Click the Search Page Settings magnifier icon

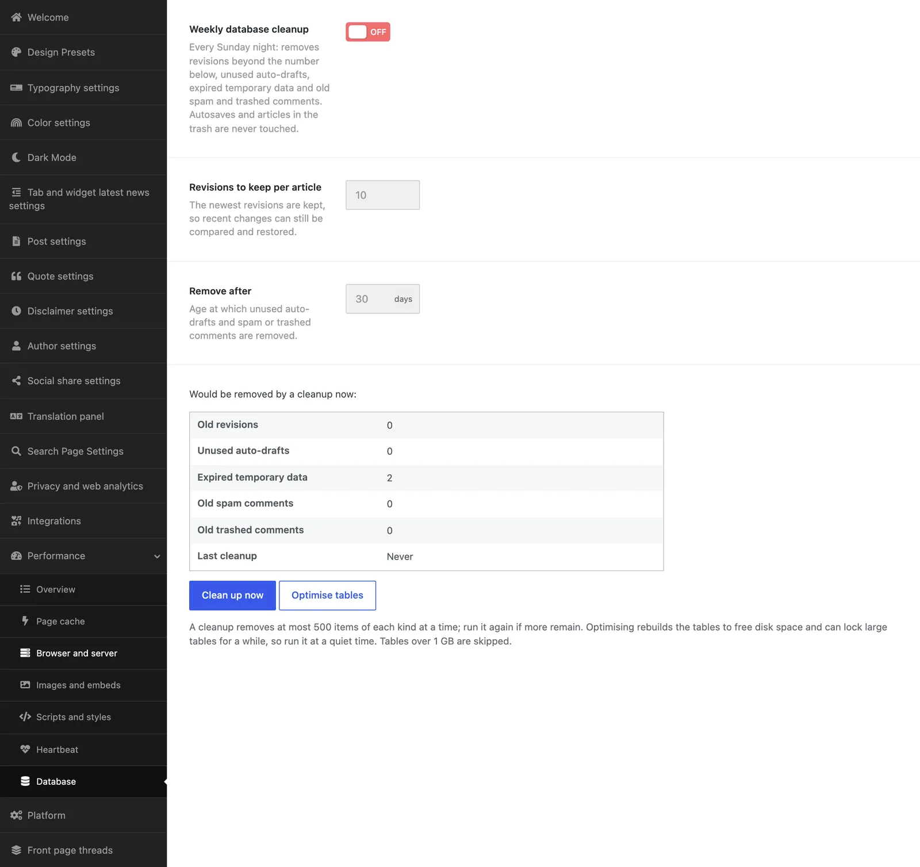[x=16, y=451]
